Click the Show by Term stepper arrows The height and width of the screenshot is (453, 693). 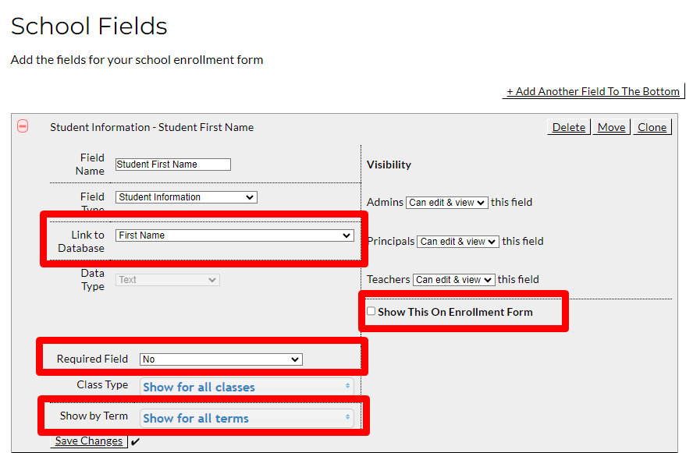click(349, 418)
